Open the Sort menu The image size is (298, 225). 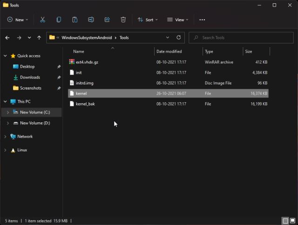tap(148, 20)
